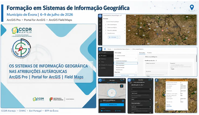Tap Cancelar in the panel C phone screen
The width and height of the screenshot is (199, 115).
coord(103,80)
